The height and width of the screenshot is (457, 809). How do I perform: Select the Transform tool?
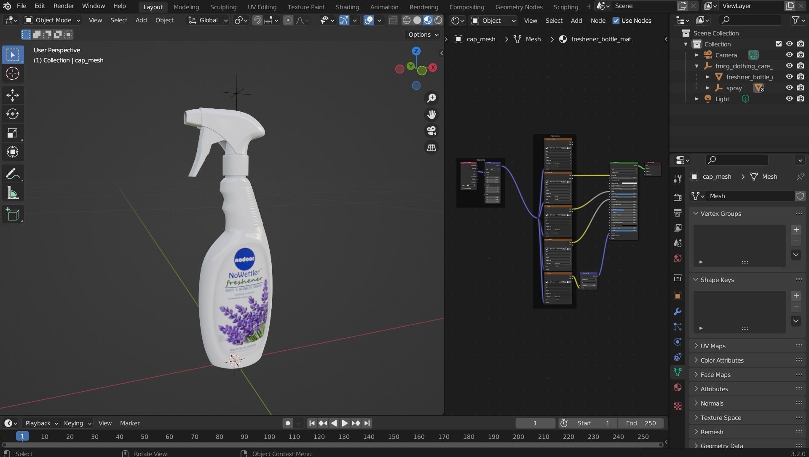(x=13, y=152)
